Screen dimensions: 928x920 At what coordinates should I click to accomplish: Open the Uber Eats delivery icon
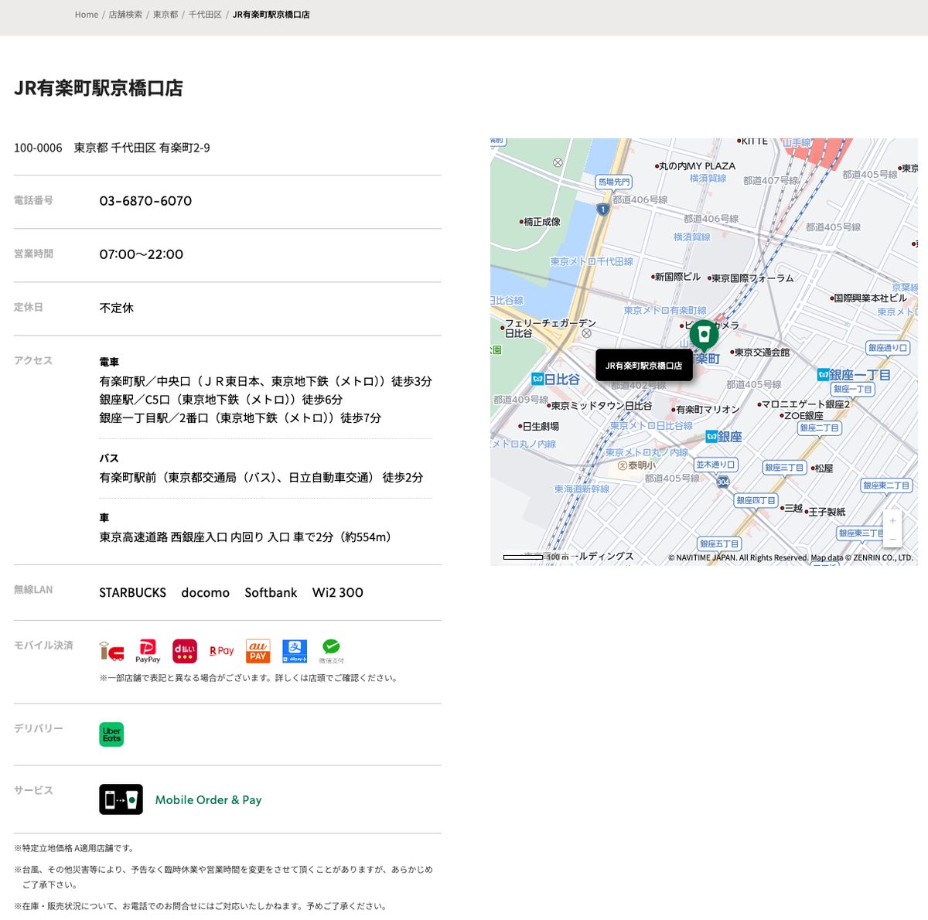(111, 734)
